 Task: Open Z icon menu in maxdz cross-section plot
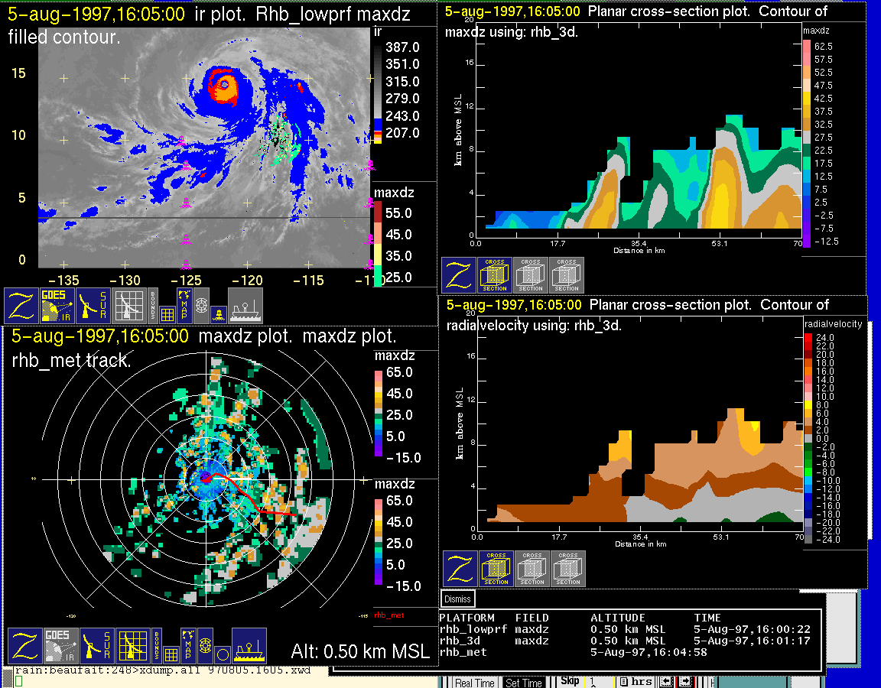[x=459, y=275]
